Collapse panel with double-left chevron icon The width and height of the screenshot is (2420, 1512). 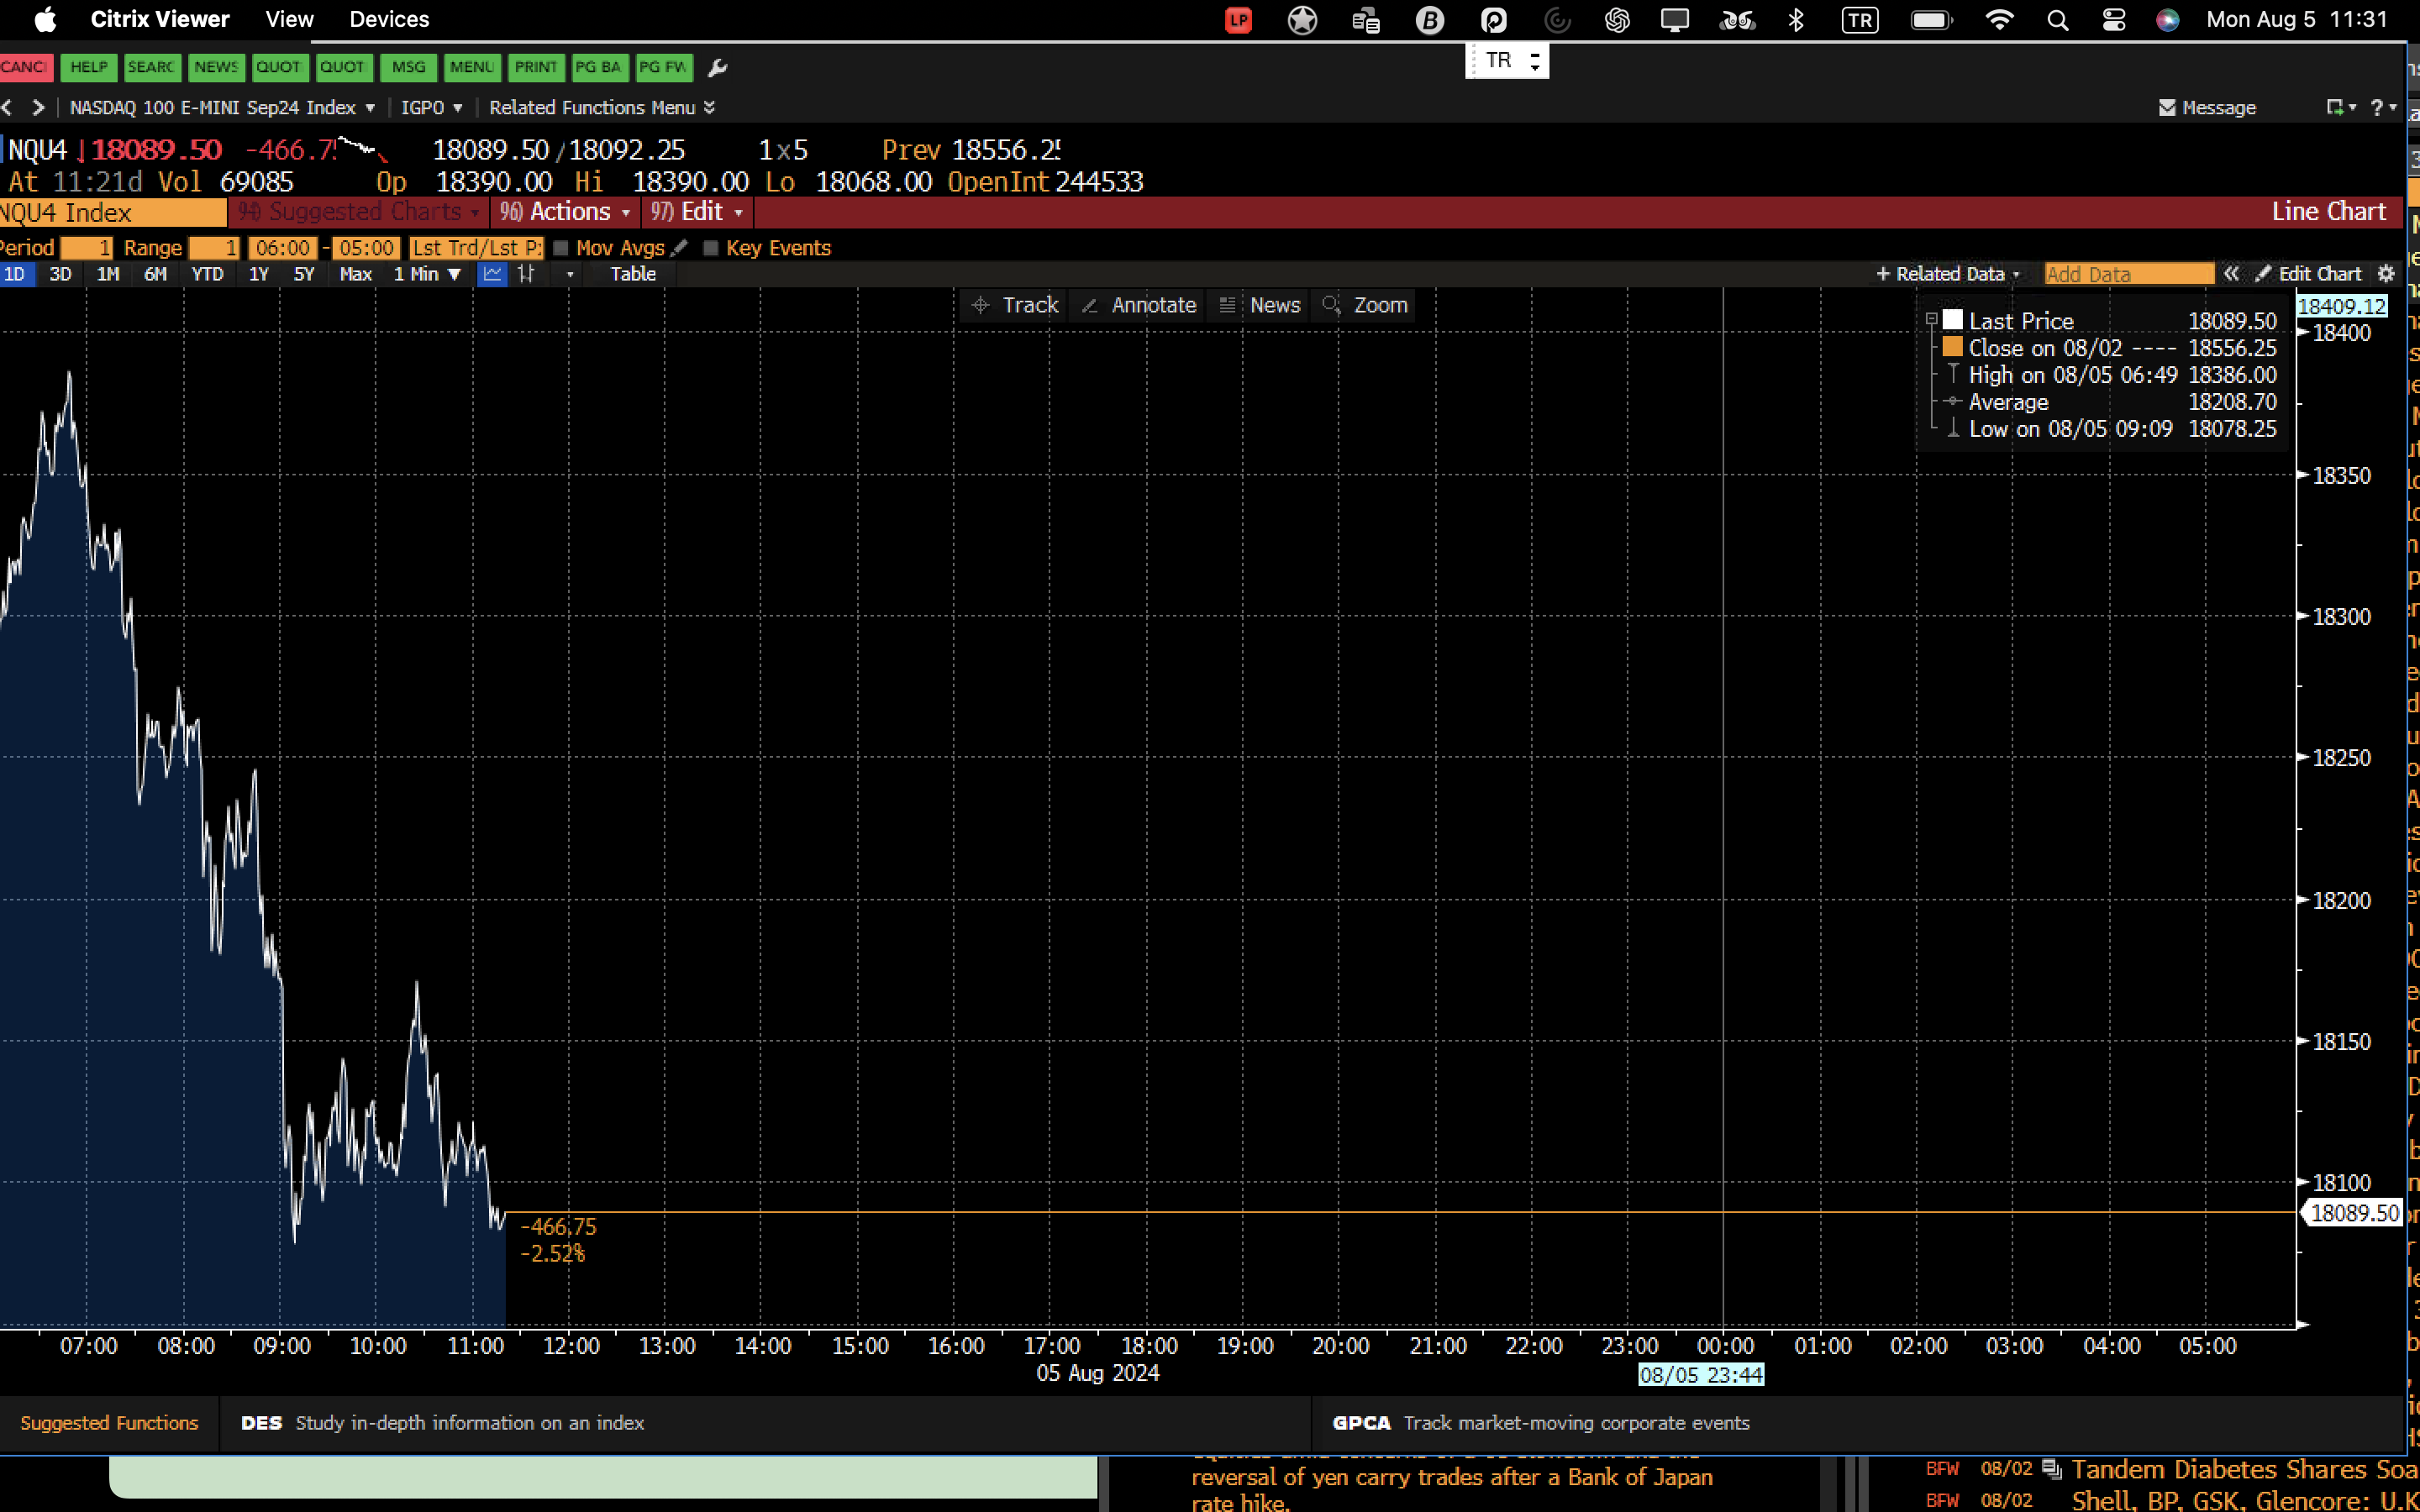coord(2231,274)
